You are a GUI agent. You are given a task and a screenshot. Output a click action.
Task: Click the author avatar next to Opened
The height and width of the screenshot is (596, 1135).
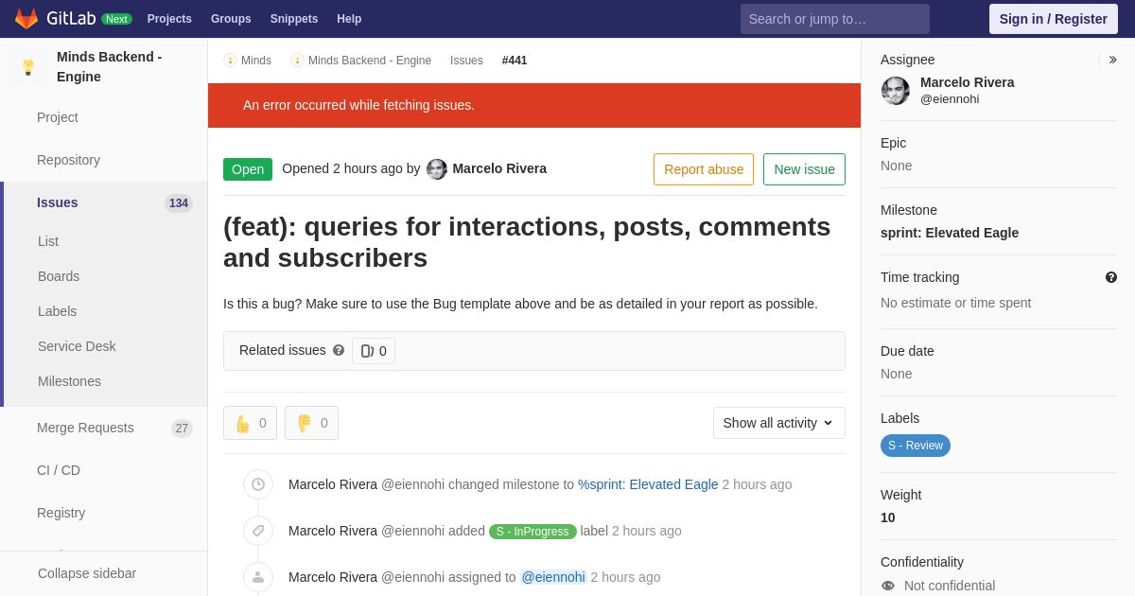437,169
